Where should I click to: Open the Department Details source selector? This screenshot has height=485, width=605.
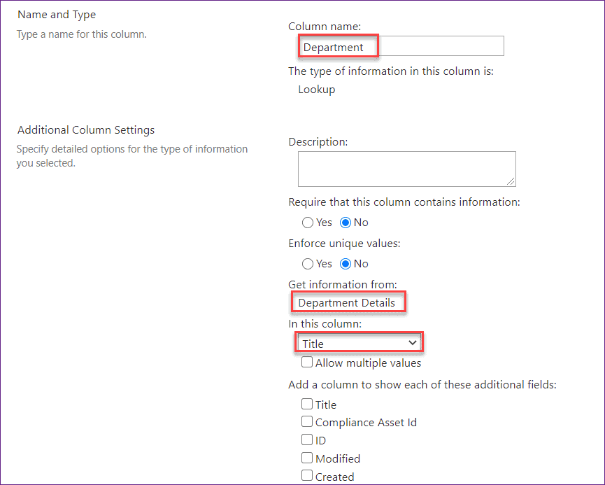[x=348, y=302]
